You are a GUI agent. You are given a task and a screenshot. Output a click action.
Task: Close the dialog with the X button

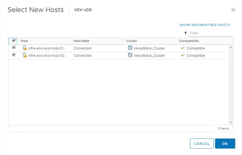coord(233,10)
